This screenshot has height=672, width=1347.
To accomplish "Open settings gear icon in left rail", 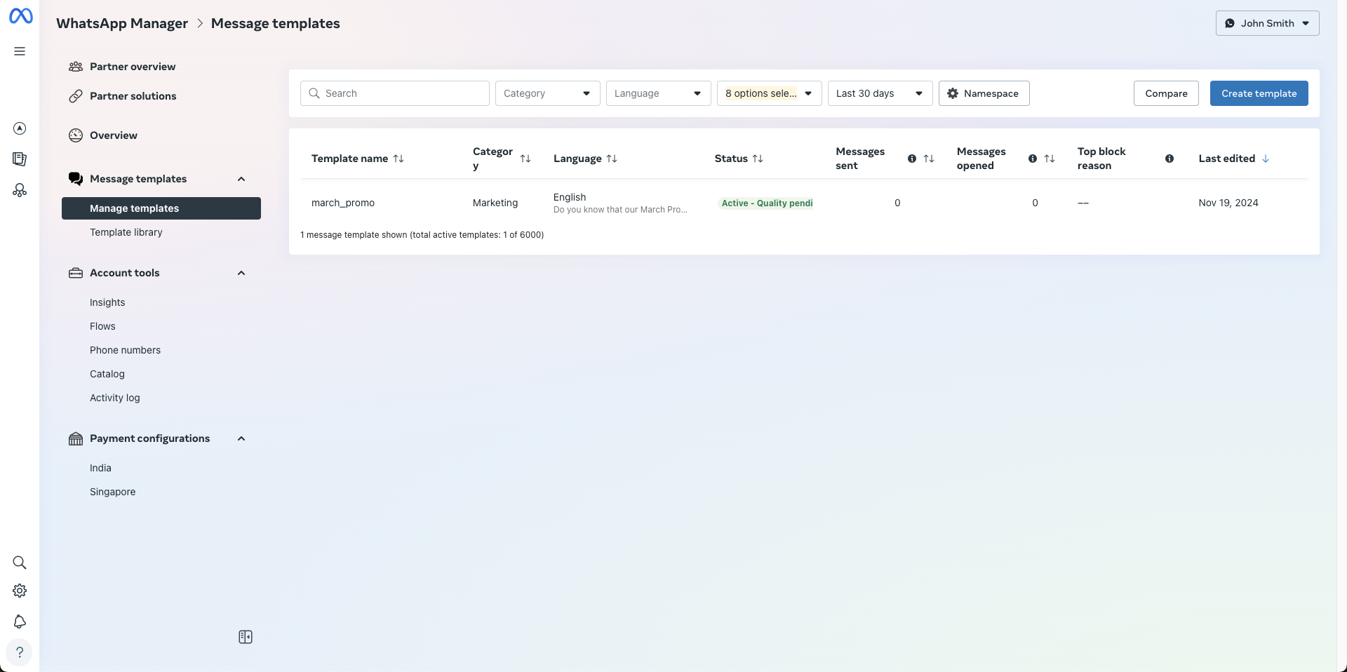I will (20, 591).
